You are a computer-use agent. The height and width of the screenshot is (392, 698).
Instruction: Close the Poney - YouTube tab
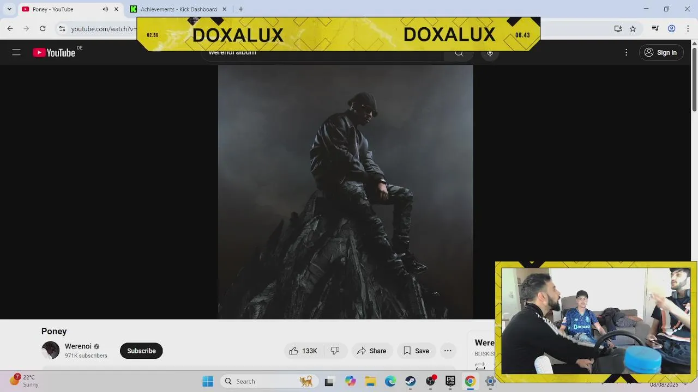click(x=116, y=9)
